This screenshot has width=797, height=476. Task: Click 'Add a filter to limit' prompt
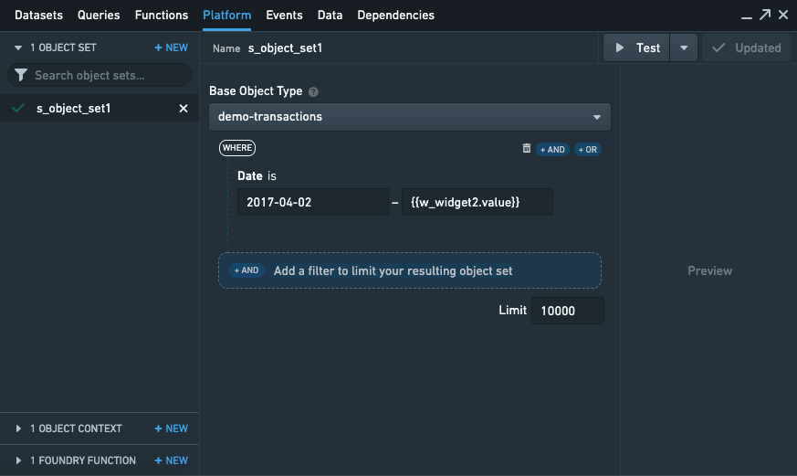click(393, 271)
